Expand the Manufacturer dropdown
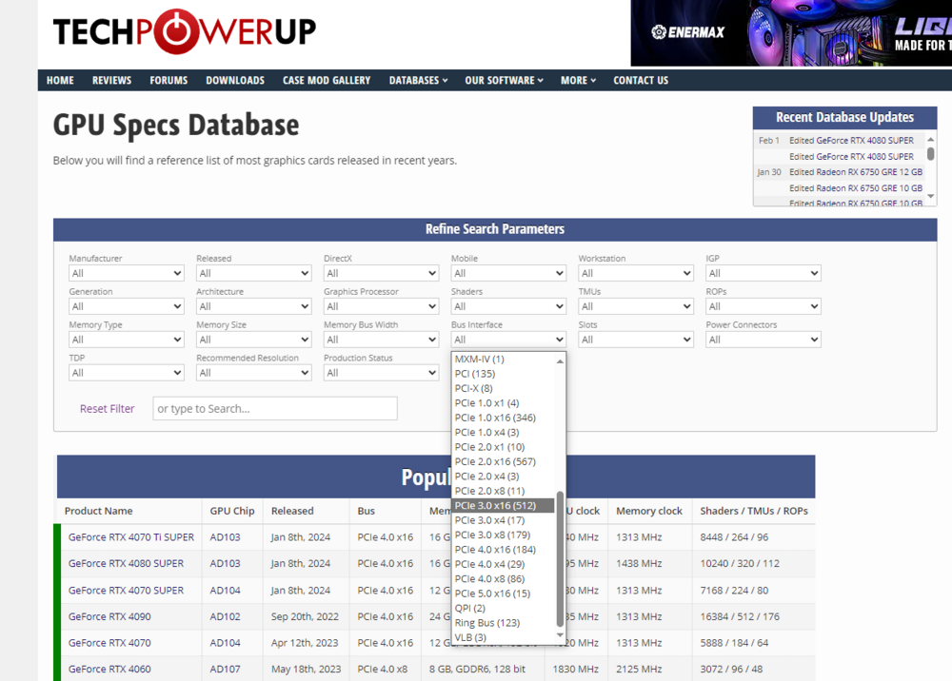 [126, 273]
